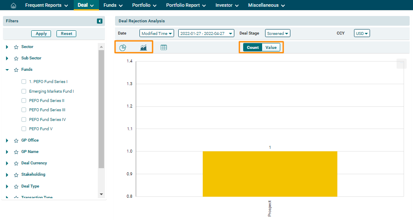Open the Investor menu

(x=227, y=5)
